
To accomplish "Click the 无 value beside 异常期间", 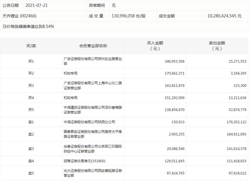I will coord(114,5).
